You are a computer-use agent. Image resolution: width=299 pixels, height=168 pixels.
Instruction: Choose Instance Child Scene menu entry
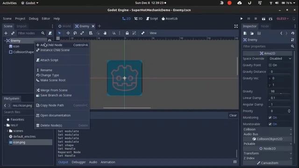coord(62,50)
